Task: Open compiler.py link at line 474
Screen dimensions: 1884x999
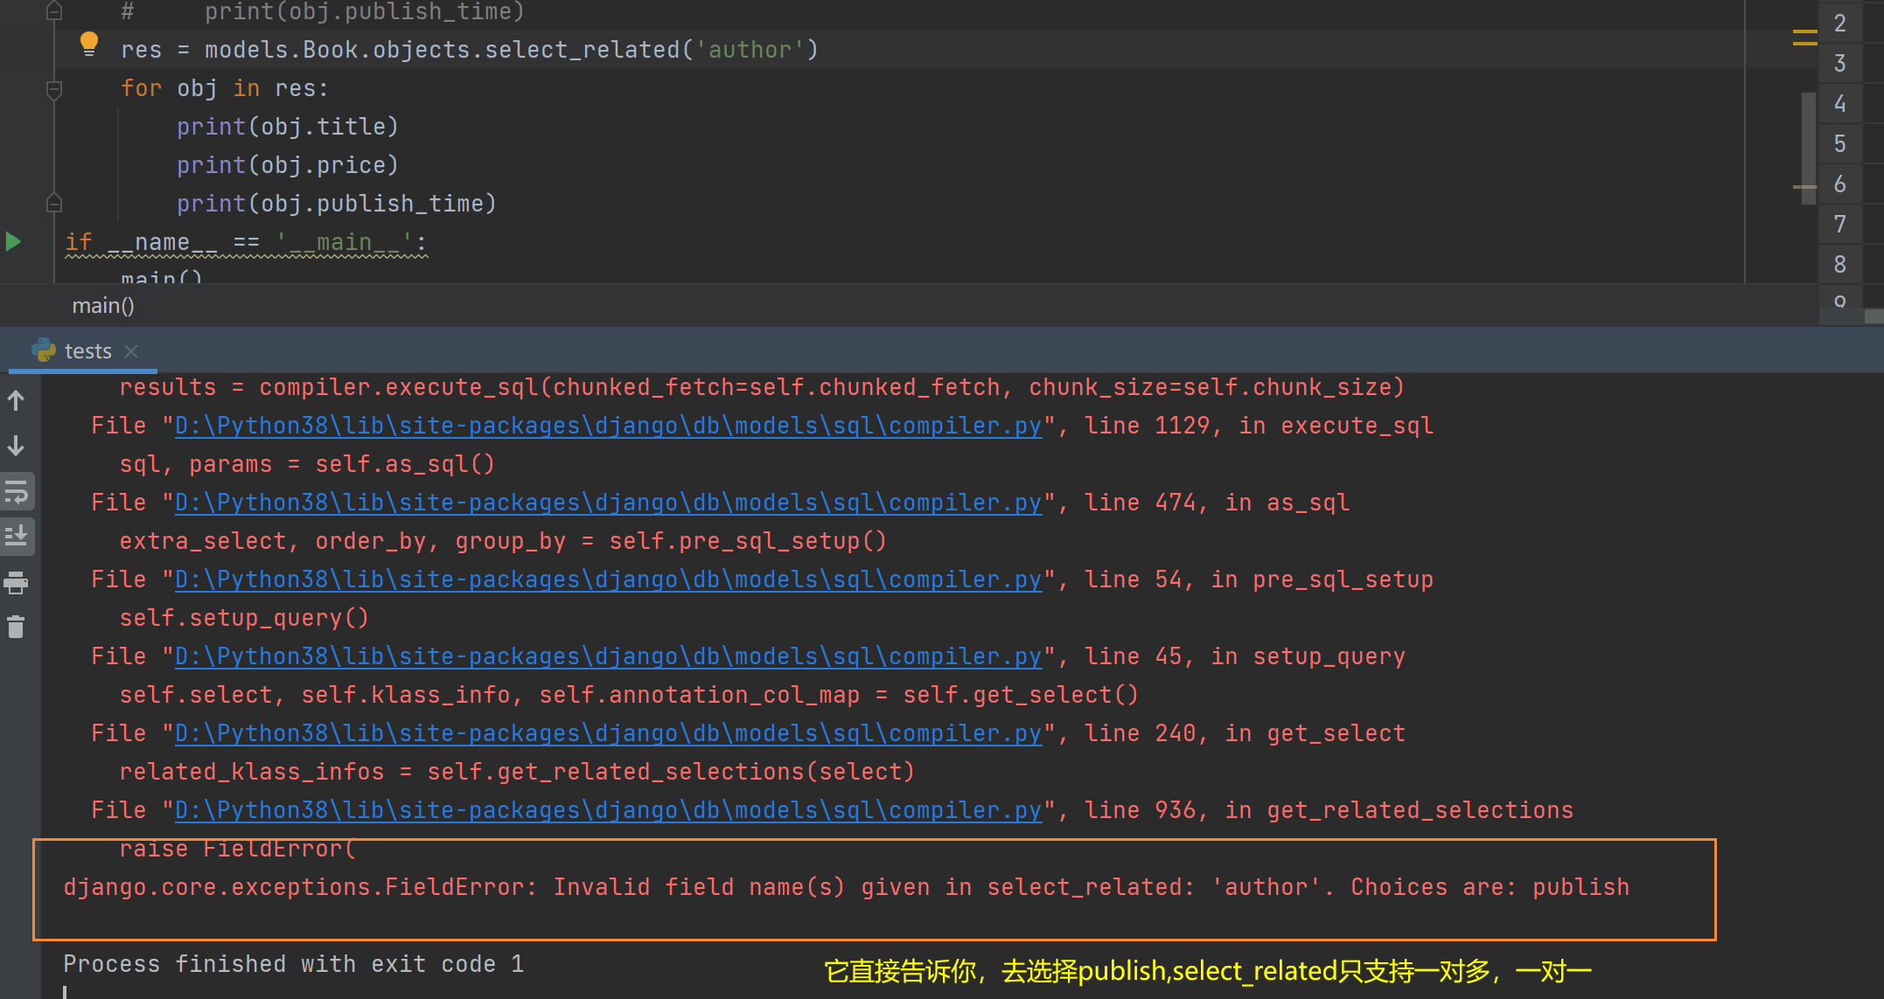Action: click(609, 503)
